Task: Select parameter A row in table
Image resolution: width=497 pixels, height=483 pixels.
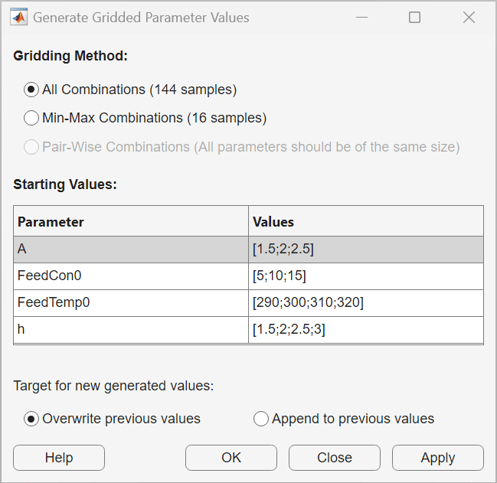Action: 130,250
